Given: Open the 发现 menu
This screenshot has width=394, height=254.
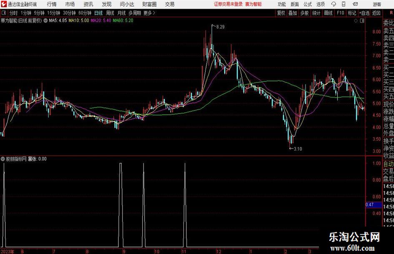Looking at the screenshot, I should pos(107,4).
